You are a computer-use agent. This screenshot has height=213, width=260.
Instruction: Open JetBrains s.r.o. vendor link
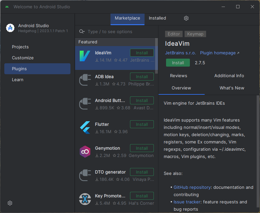coord(181,53)
